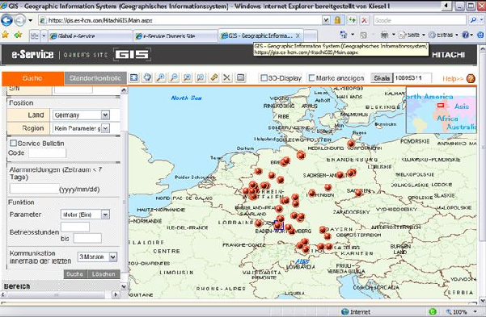The width and height of the screenshot is (486, 317).
Task: Refresh the page with green arrows icon
Action: [352, 20]
